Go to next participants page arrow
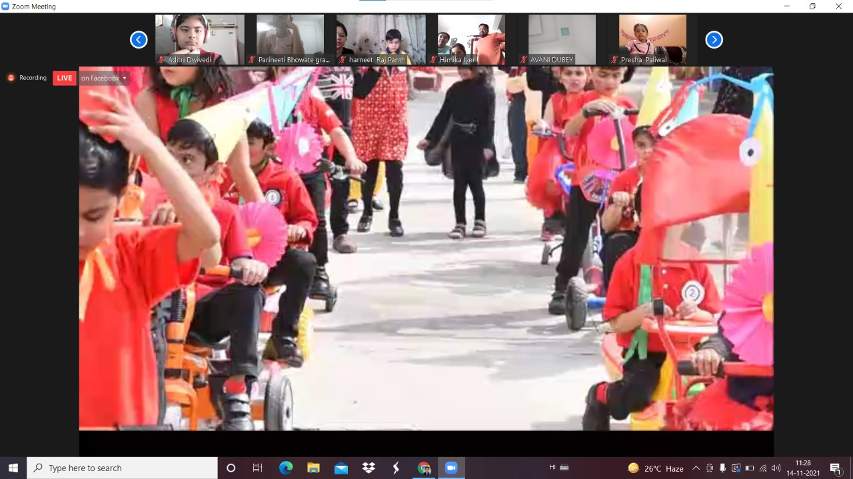The width and height of the screenshot is (853, 479). pos(714,40)
